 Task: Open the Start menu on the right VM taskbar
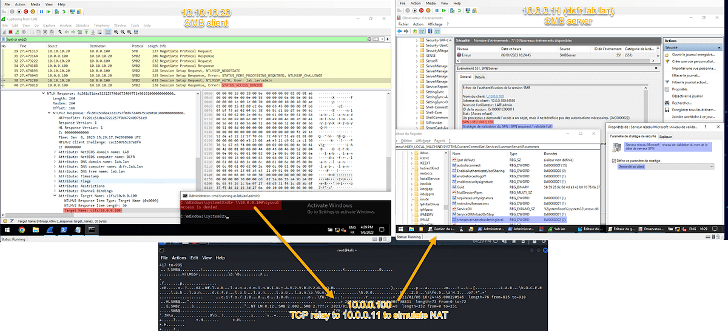click(400, 228)
